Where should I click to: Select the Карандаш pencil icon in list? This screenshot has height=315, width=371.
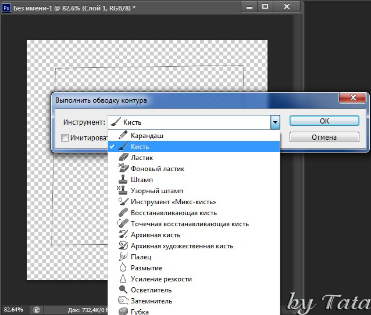[123, 135]
